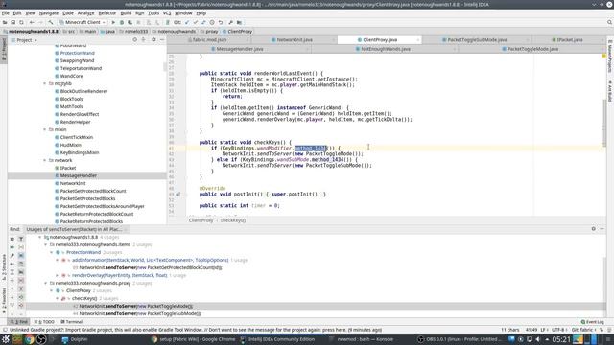Select sendToServer(new PacketToggleSubMode()) usage row
The width and height of the screenshot is (614, 345).
tap(140, 313)
